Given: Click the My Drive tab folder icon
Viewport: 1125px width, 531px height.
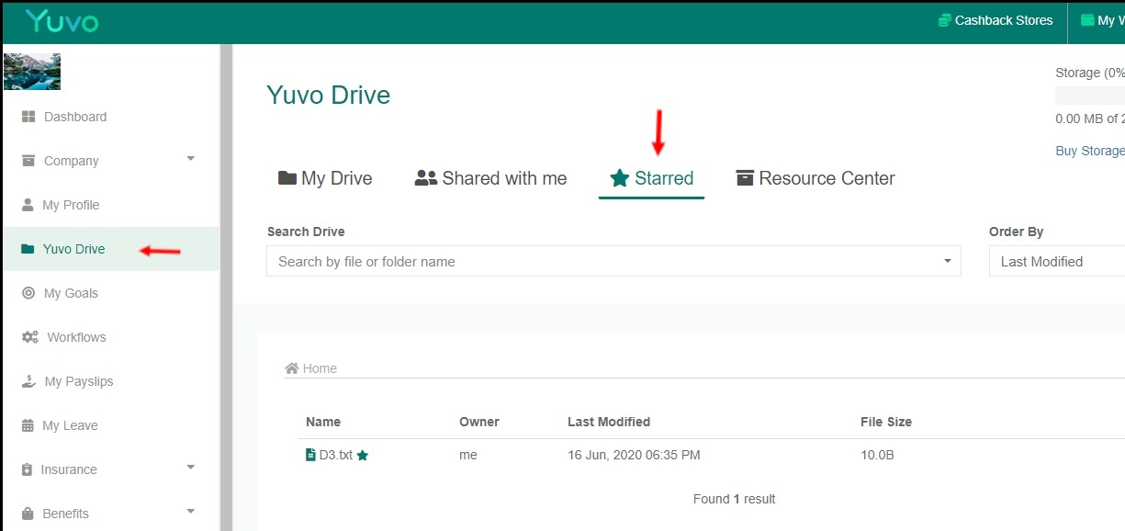Looking at the screenshot, I should (287, 177).
